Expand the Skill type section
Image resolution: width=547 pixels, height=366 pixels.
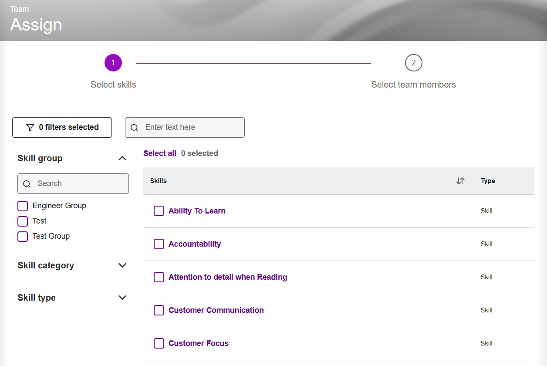(122, 297)
